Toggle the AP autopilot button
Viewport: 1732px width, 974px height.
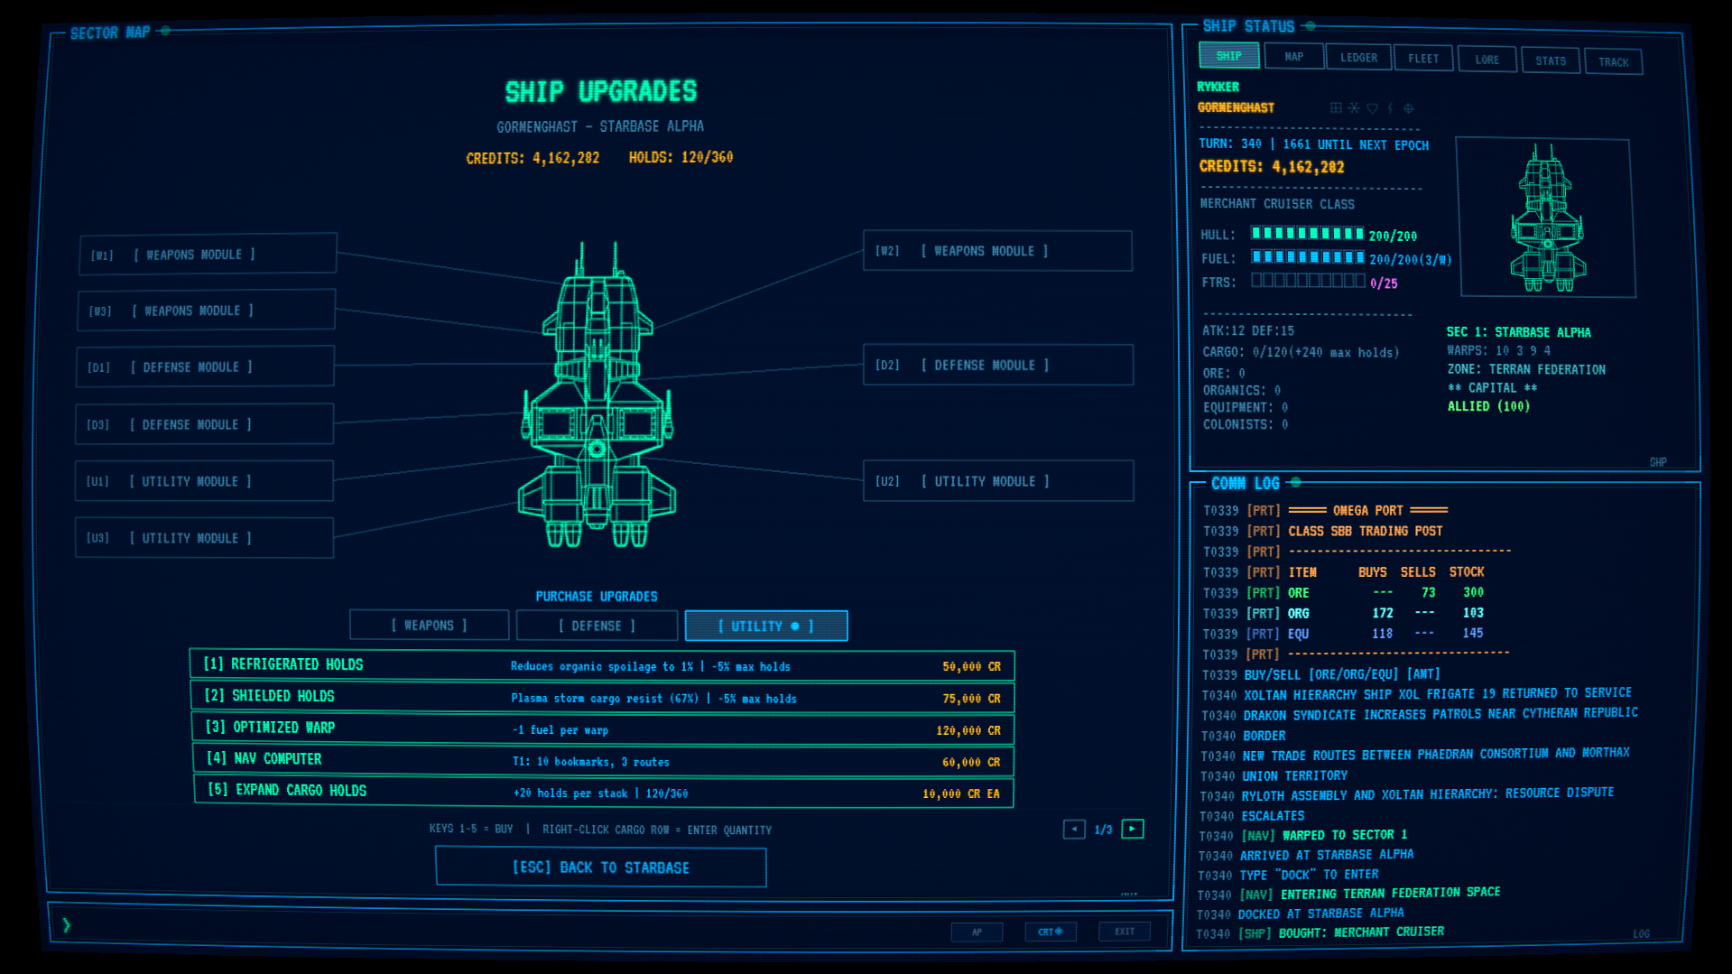click(x=977, y=932)
